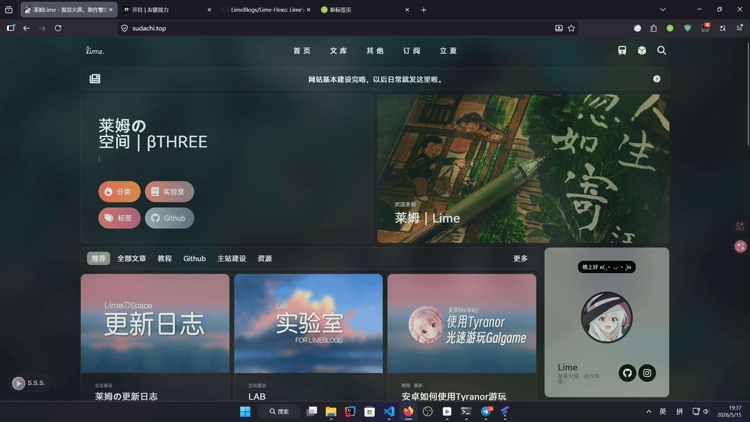Select the 主站建设 category tab
750x422 pixels.
(231, 258)
